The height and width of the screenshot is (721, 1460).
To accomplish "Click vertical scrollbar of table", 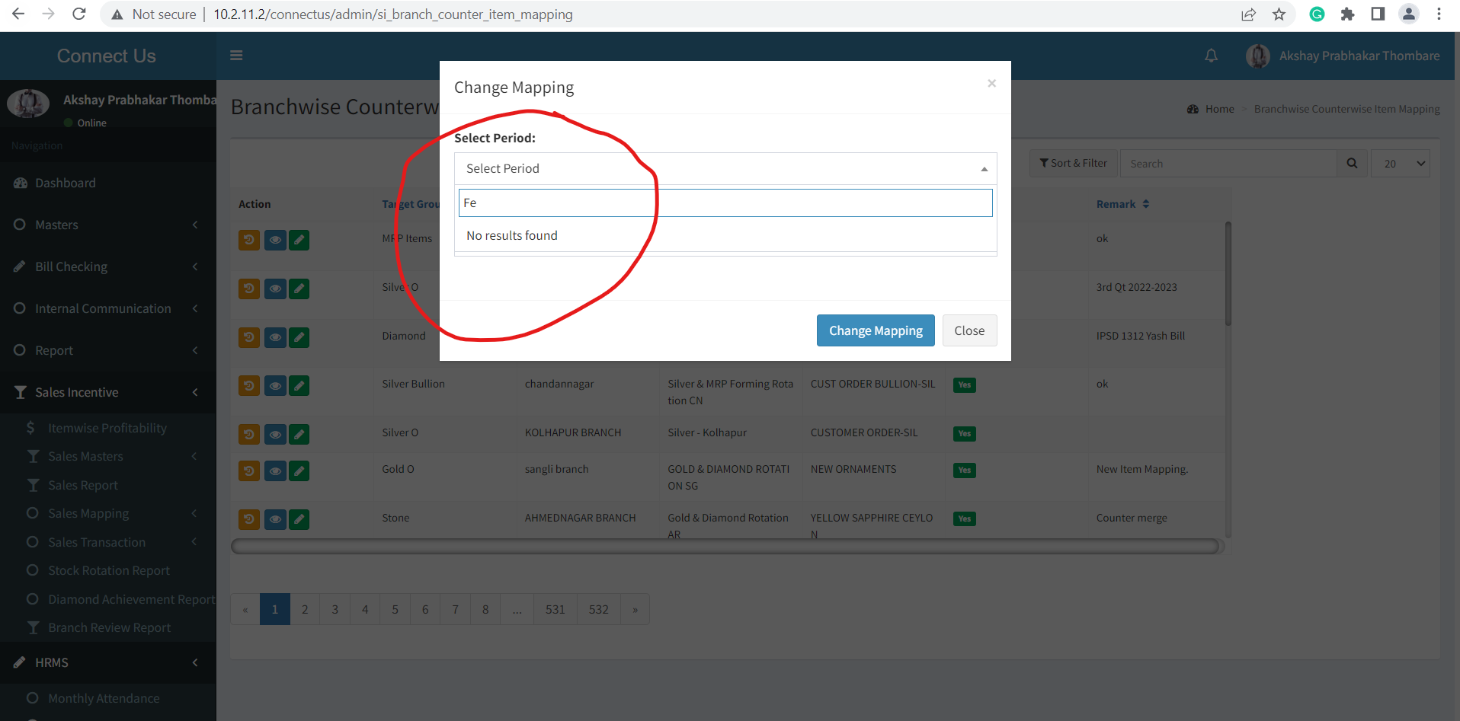I will click(1228, 274).
